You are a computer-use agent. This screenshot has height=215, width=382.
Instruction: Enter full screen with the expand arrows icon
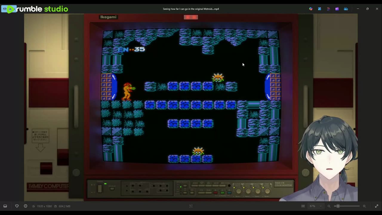377,206
